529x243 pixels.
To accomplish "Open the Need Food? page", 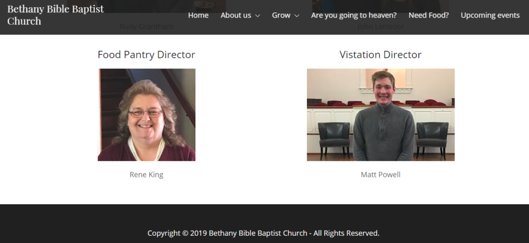I will (x=428, y=15).
